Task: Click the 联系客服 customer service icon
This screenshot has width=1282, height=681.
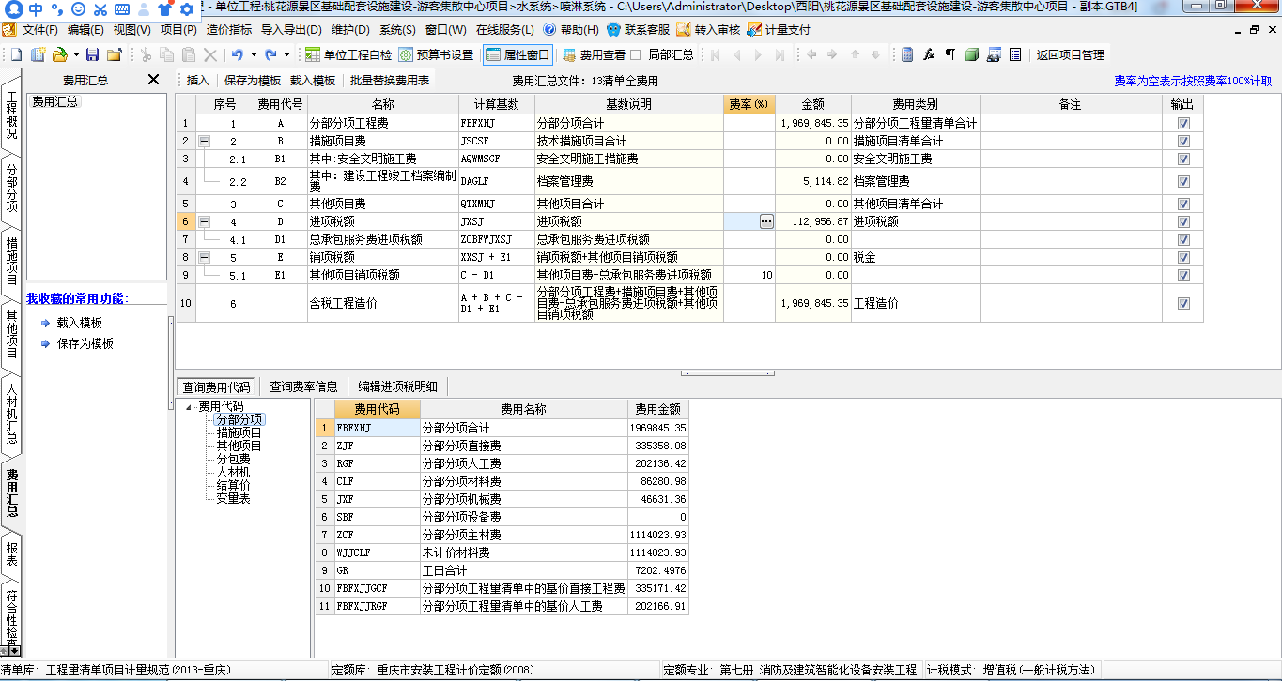Action: tap(613, 30)
